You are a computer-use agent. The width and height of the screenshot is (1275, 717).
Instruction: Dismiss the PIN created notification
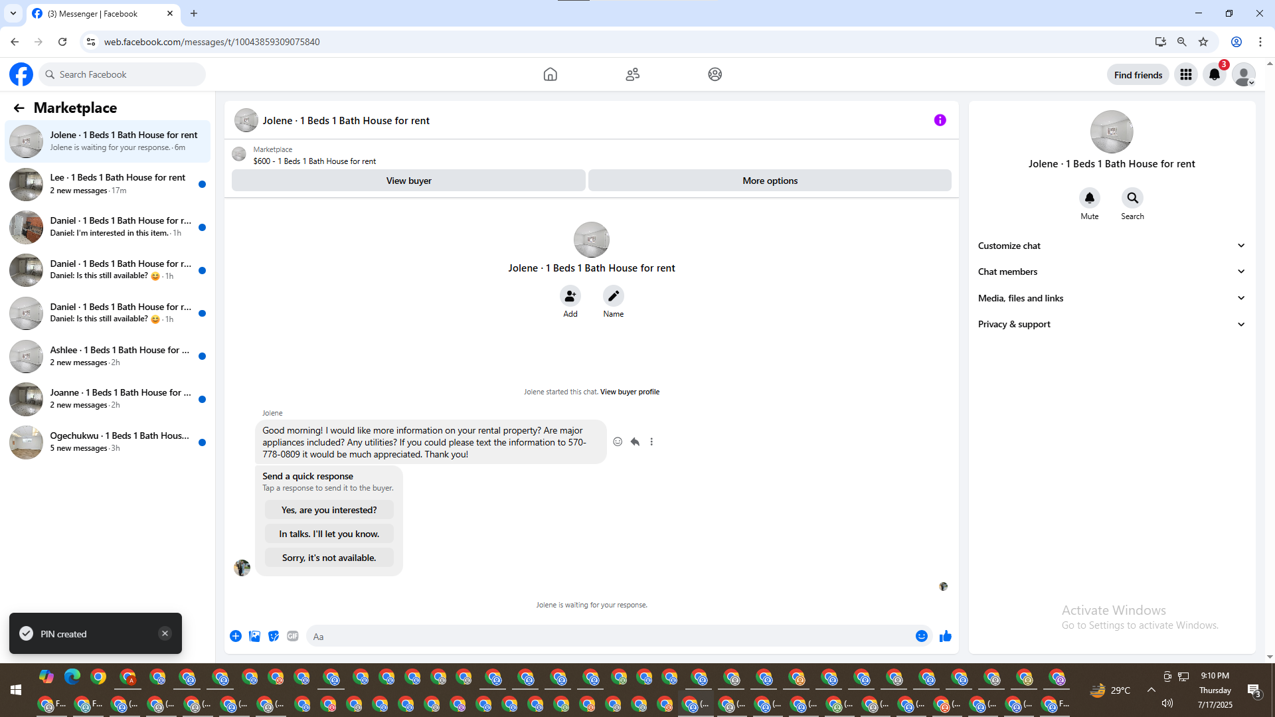tap(165, 633)
